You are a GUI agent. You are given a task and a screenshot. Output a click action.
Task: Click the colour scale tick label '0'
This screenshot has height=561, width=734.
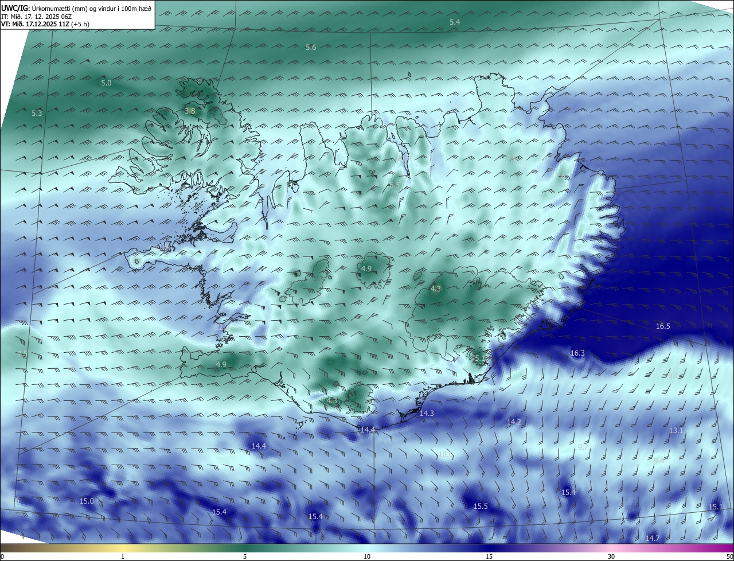click(2, 557)
